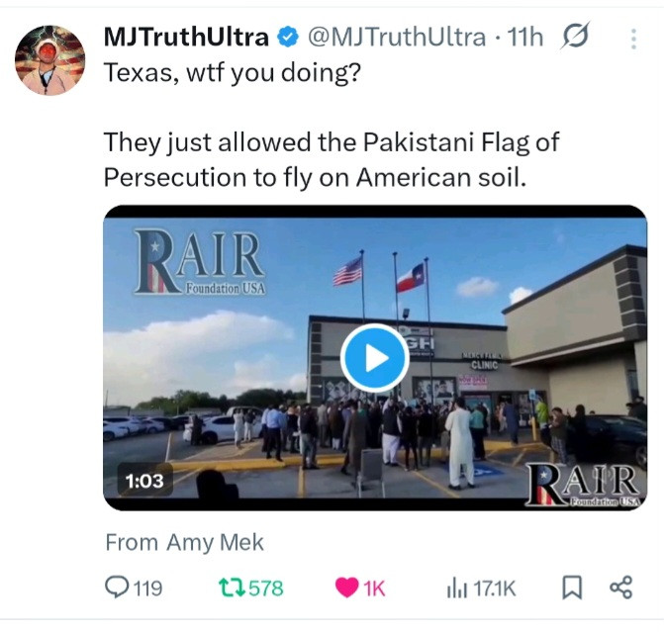Click the blue verified checkmark badge

288,37
